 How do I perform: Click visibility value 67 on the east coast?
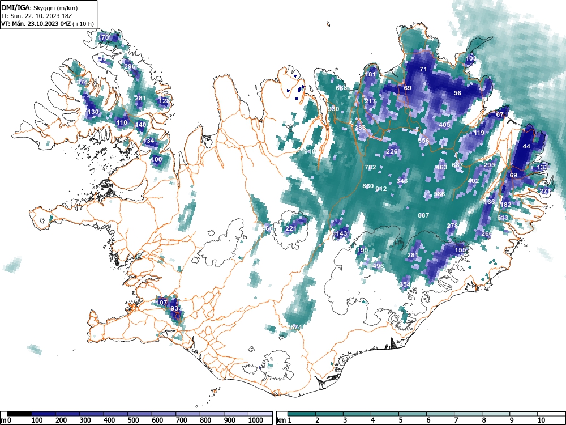tap(500, 114)
